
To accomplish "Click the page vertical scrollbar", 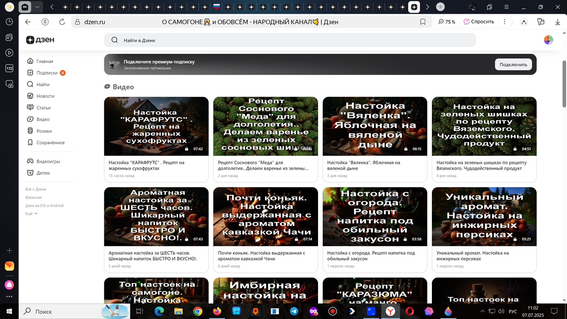I will 564,84.
